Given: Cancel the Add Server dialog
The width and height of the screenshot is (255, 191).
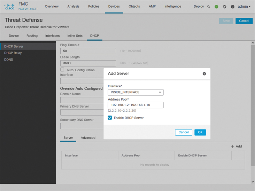Looking at the screenshot, I should [184, 132].
